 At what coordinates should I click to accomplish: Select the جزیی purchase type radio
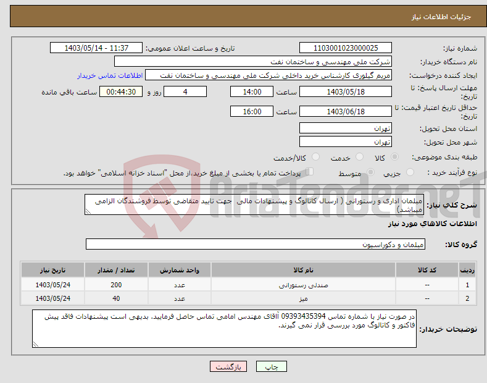pos(410,172)
